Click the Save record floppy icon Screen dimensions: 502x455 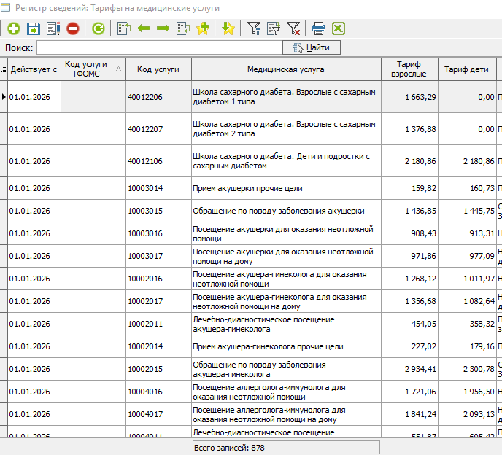(x=33, y=28)
